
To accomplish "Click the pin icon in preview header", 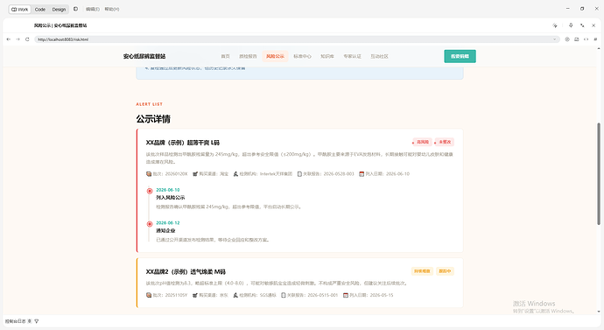I will [571, 25].
